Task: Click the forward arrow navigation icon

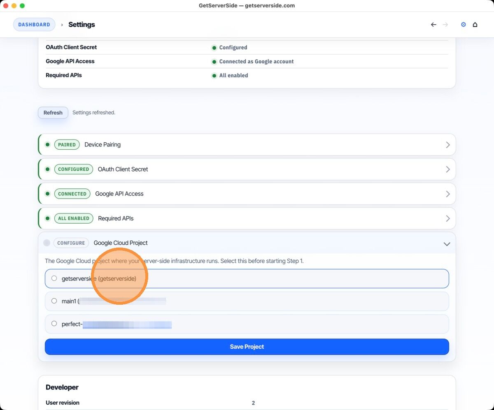Action: [445, 25]
